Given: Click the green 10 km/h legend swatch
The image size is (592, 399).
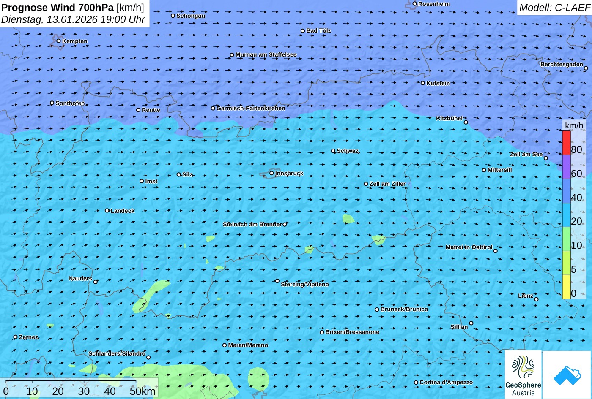Looking at the screenshot, I should tap(566, 239).
